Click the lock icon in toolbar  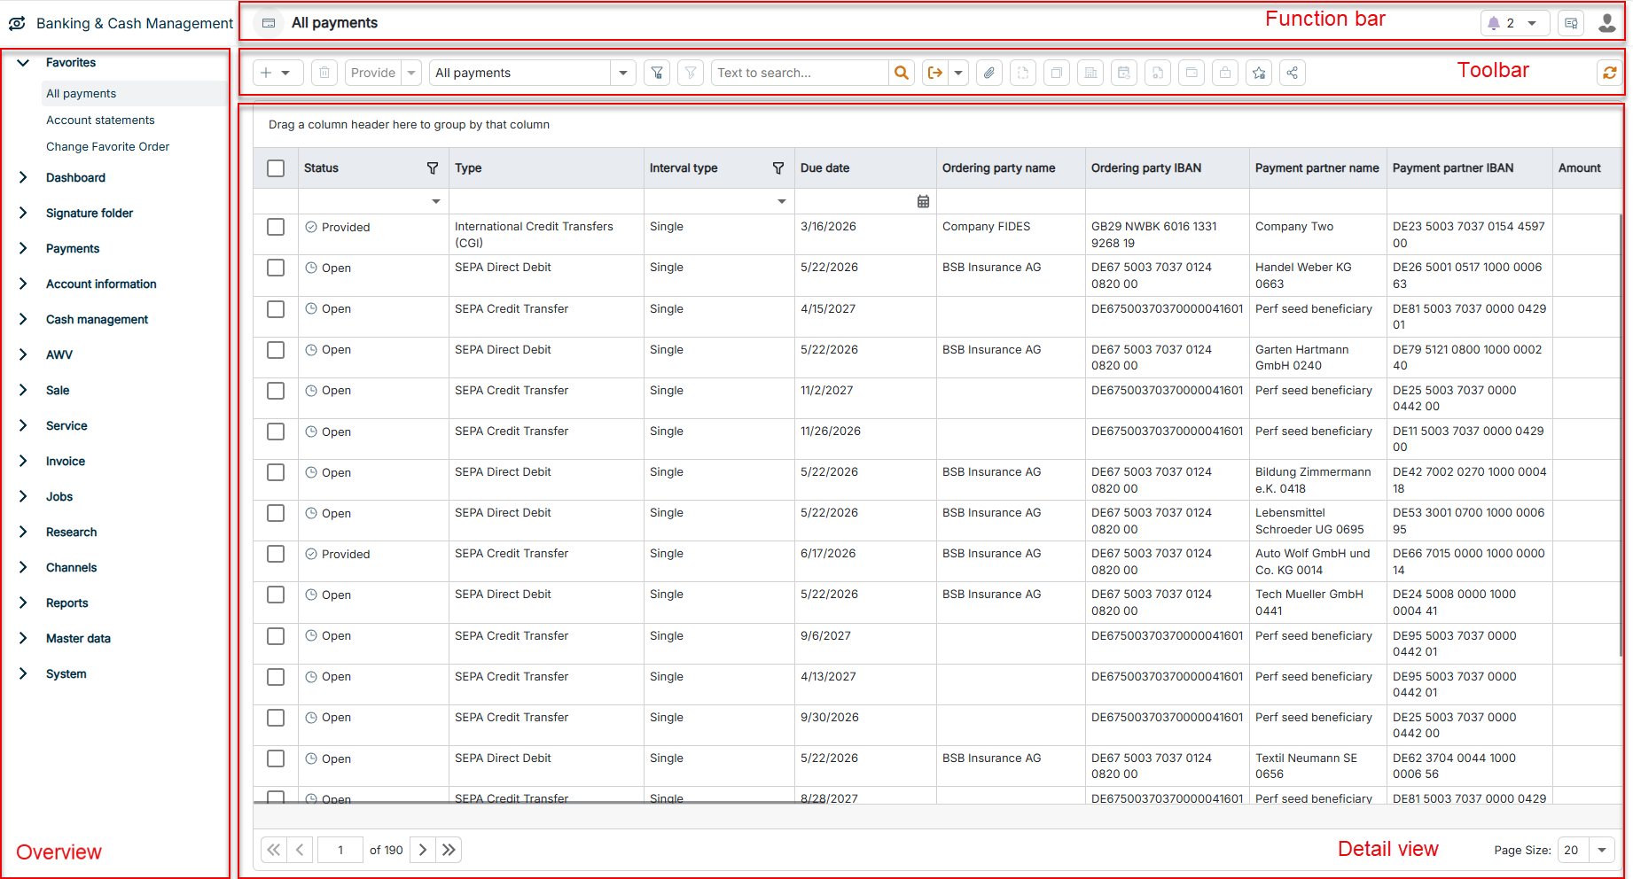click(1225, 73)
